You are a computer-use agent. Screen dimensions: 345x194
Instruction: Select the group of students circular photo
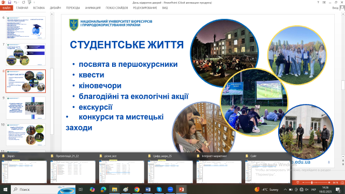[297, 56]
